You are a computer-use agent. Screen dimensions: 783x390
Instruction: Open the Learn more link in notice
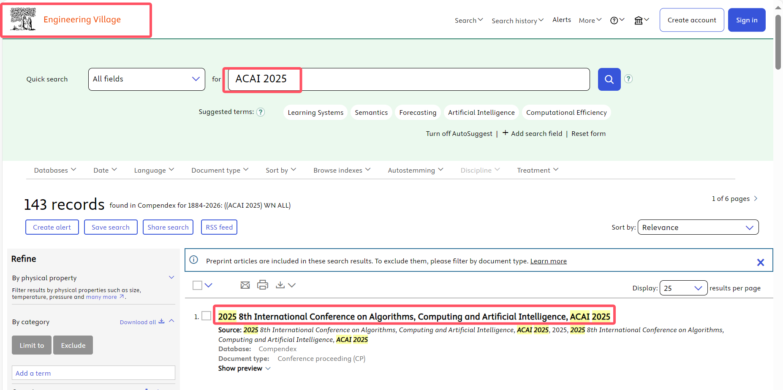[549, 261]
